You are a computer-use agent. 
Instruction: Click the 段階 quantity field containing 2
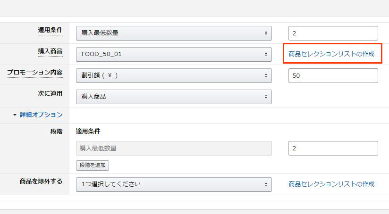(333, 148)
